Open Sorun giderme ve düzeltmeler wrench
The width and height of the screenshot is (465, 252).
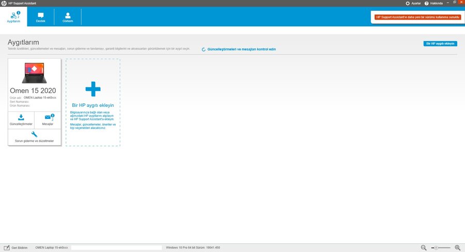click(x=35, y=134)
